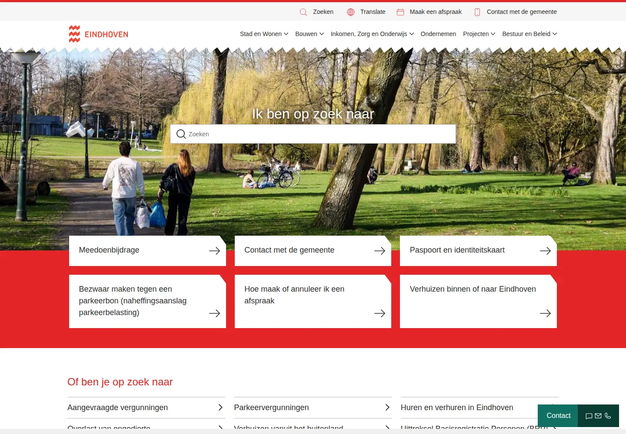Image resolution: width=626 pixels, height=434 pixels.
Task: Click the Zoeken magnifier icon in top bar
Action: (x=303, y=12)
